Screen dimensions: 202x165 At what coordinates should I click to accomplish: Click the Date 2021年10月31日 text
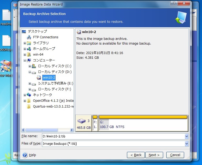pyautogui.click(x=100, y=53)
